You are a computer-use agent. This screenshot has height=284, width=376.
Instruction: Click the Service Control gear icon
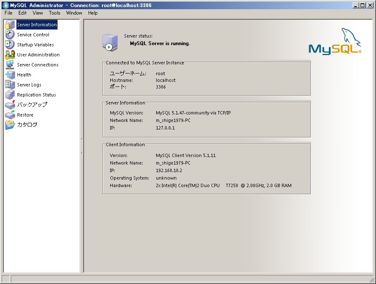click(10, 35)
